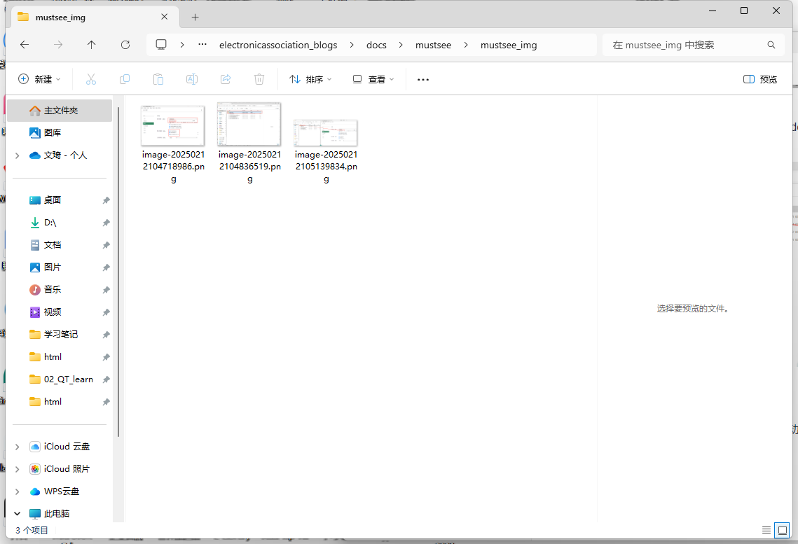Show hidden breadcrumb path via ellipsis

202,45
